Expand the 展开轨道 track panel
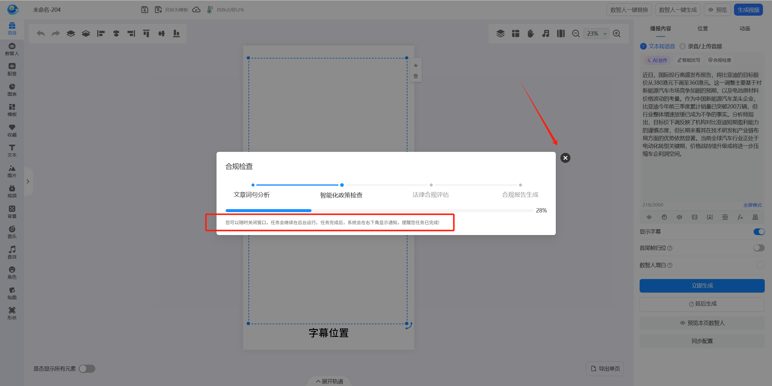 (329, 381)
